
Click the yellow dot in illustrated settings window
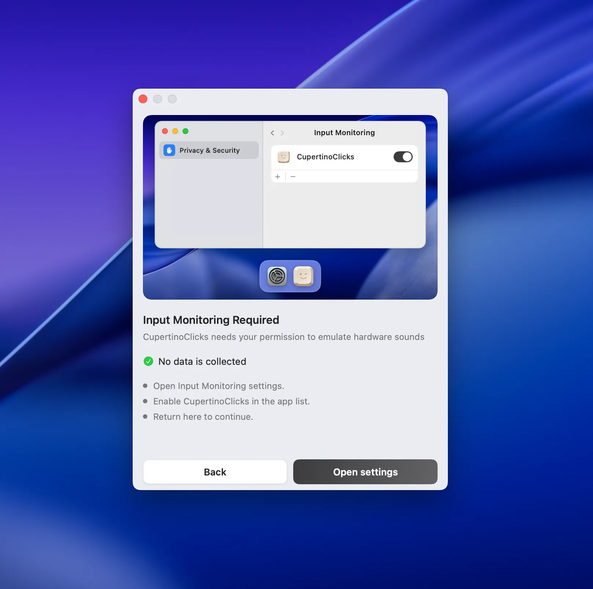pos(175,131)
